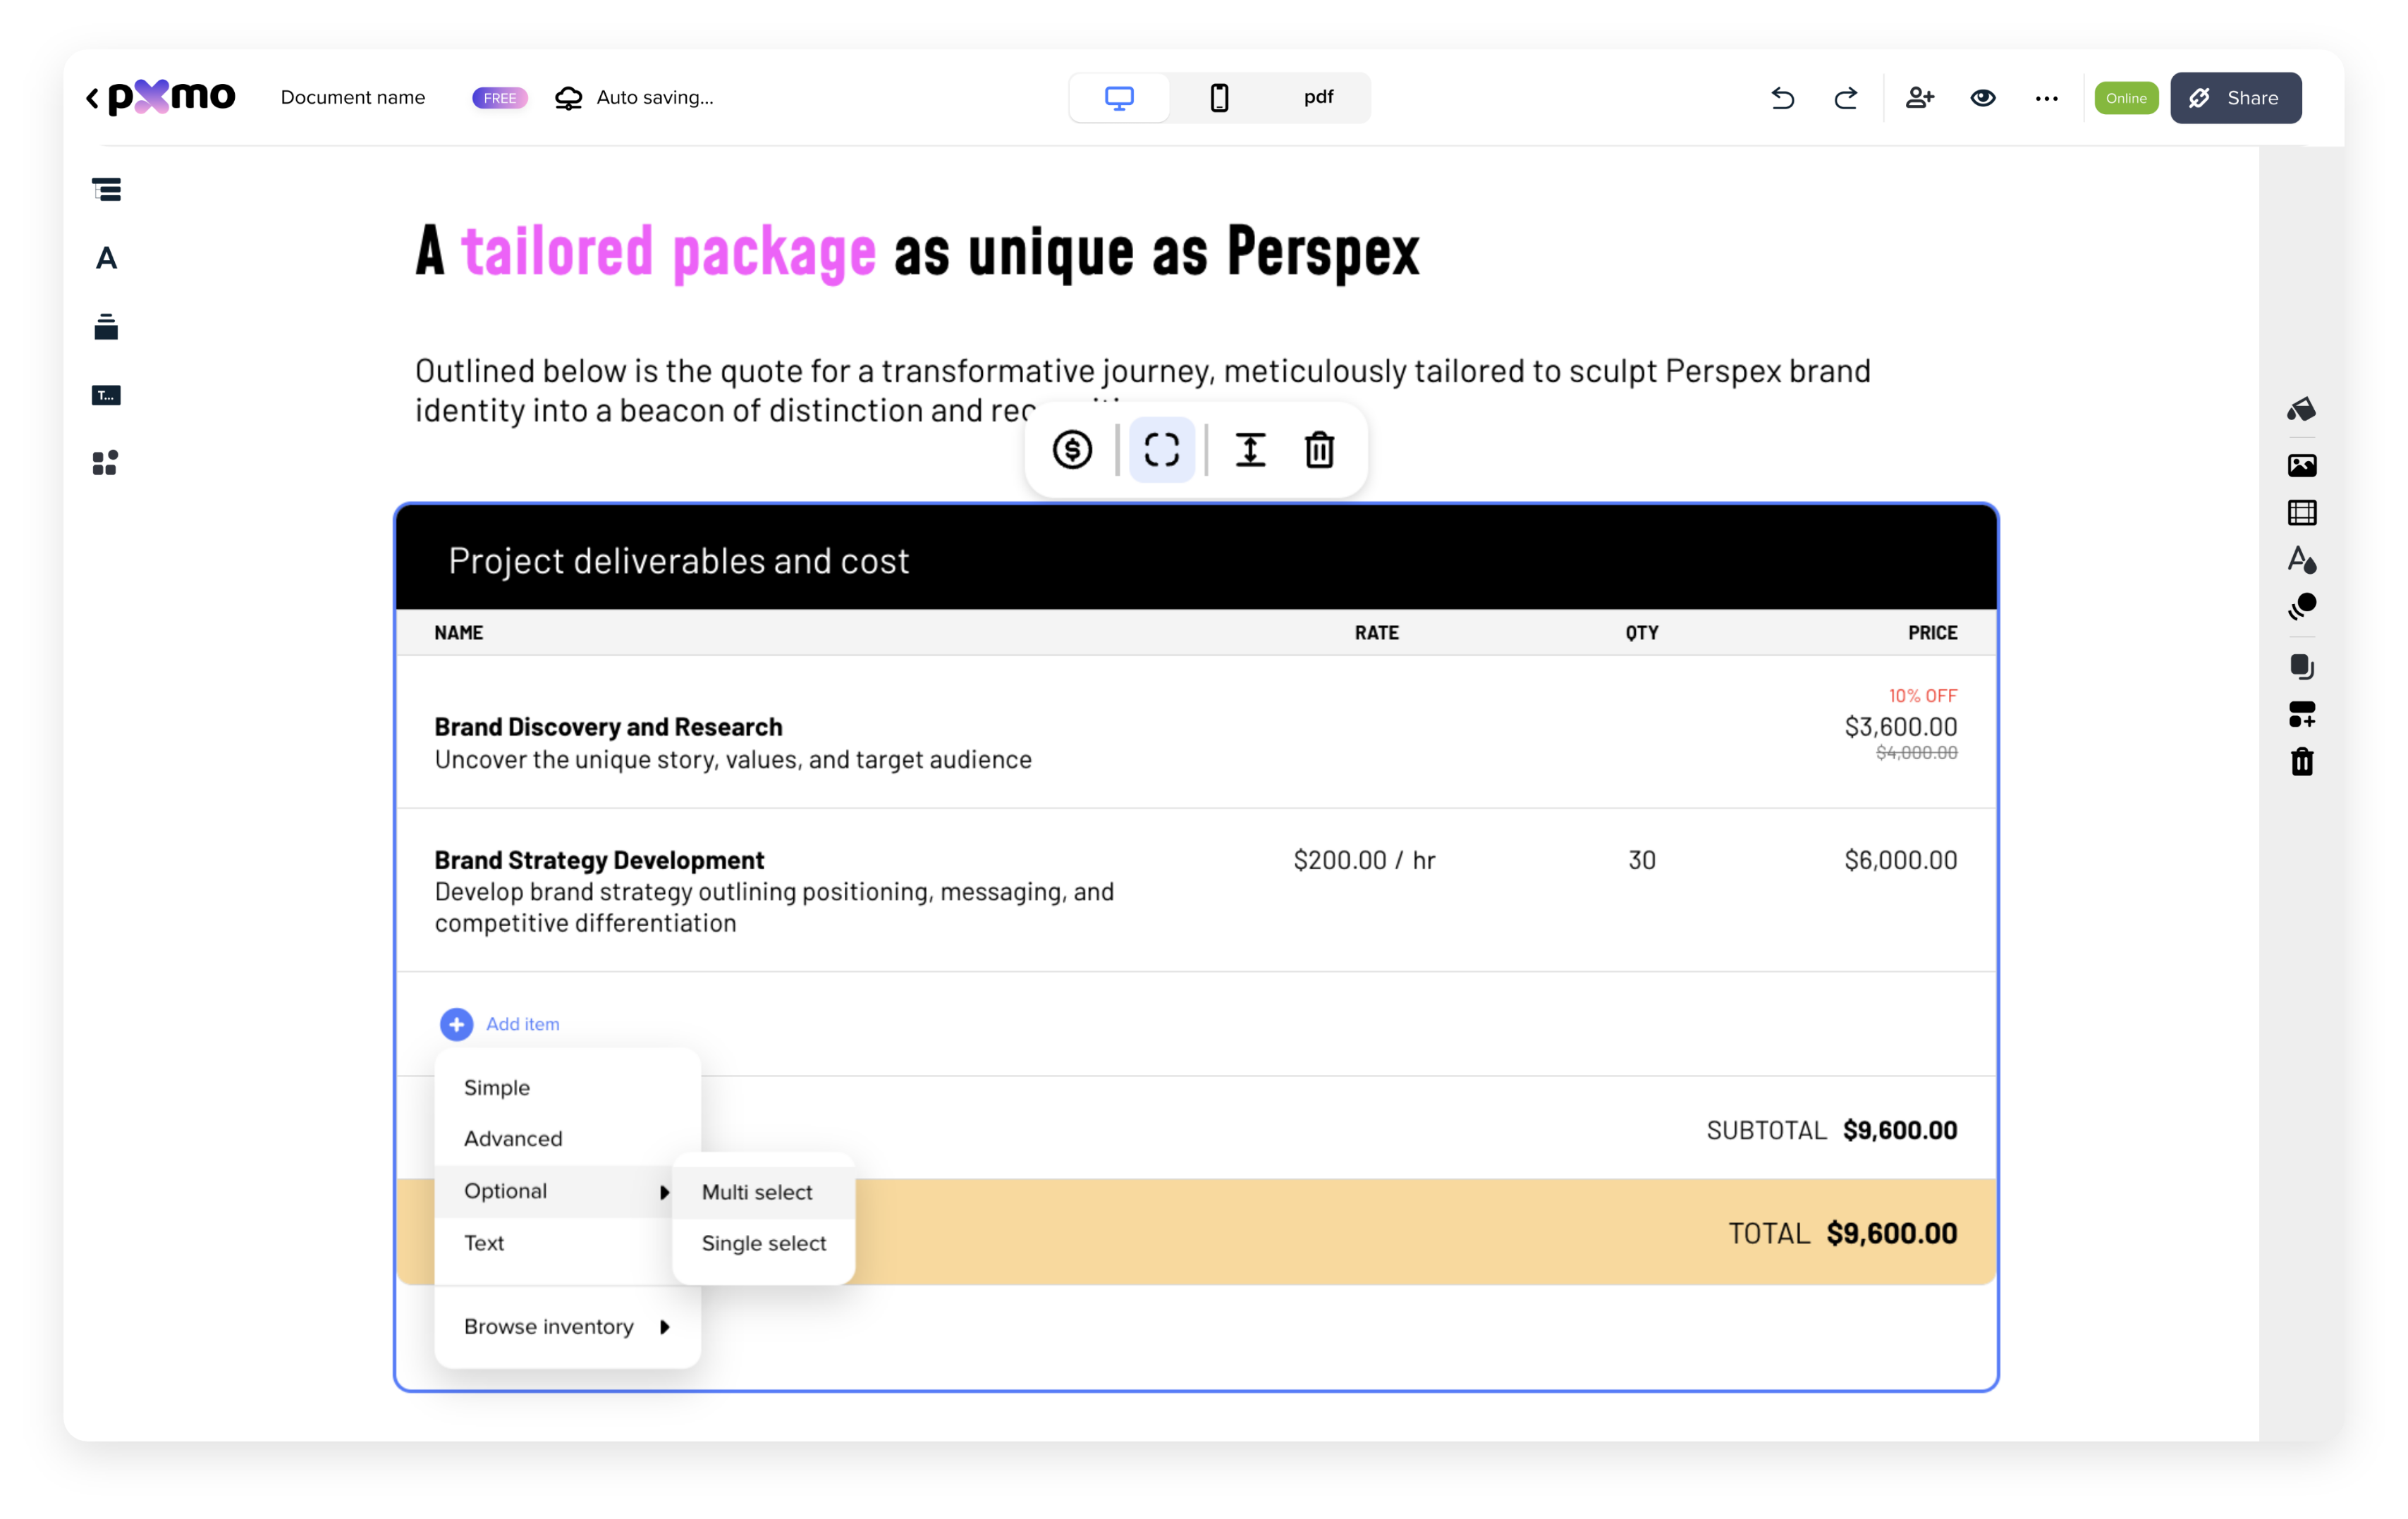
Task: Select the Advanced item type
Action: point(513,1138)
